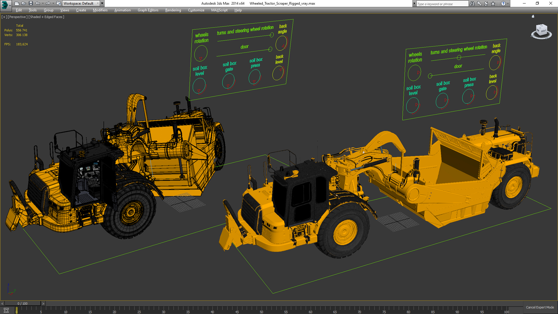Screen dimensions: 558x314
Task: Click the Subscription Center key icon
Action: pos(479,3)
